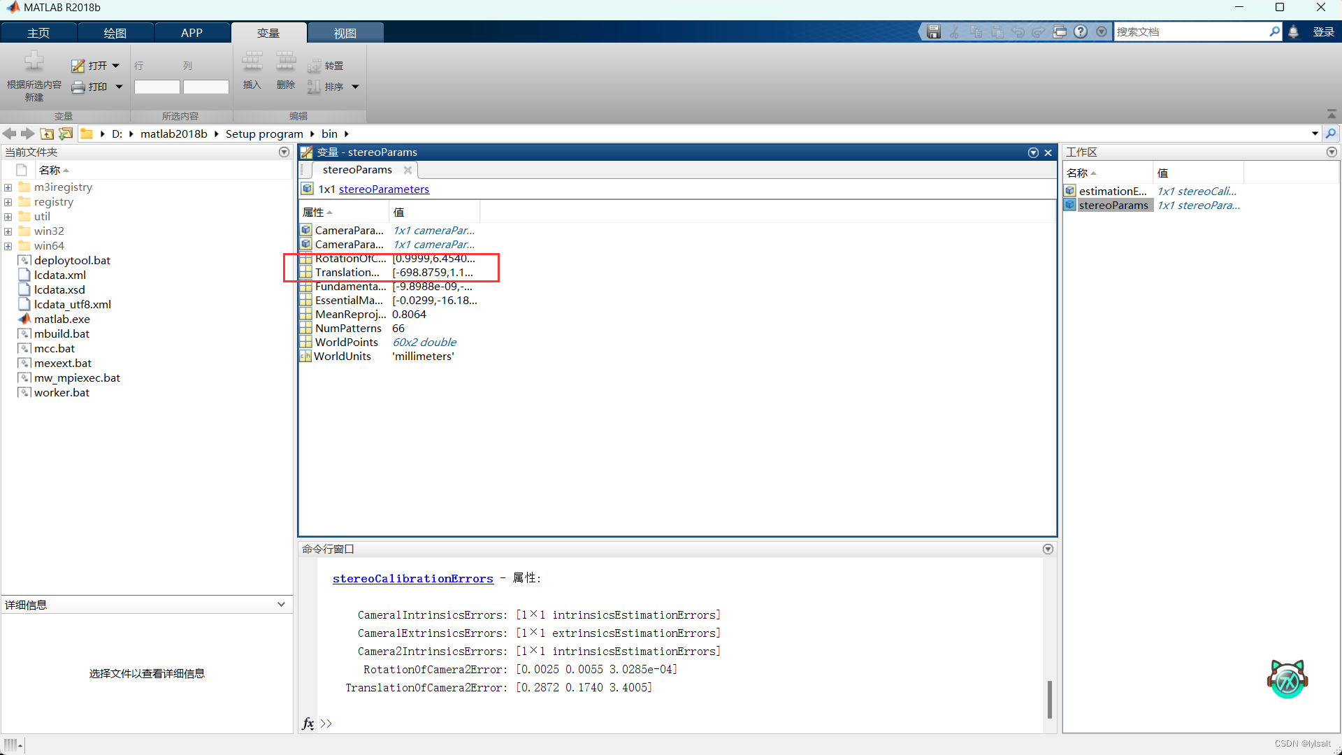Expand the m3iregistry folder

8,187
